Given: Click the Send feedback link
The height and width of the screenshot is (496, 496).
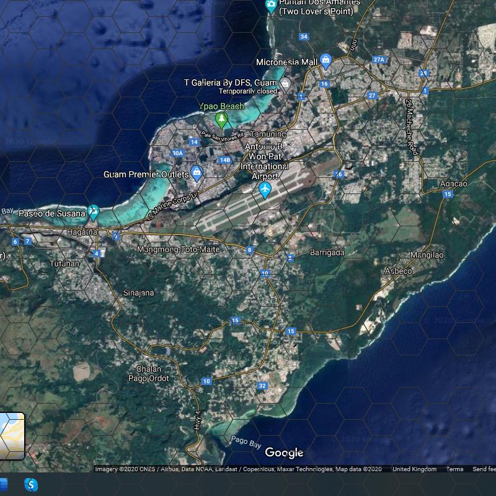Looking at the screenshot, I should click(x=484, y=469).
